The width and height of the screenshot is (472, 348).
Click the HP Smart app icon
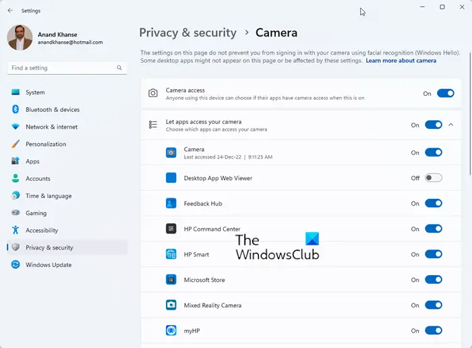pos(171,254)
